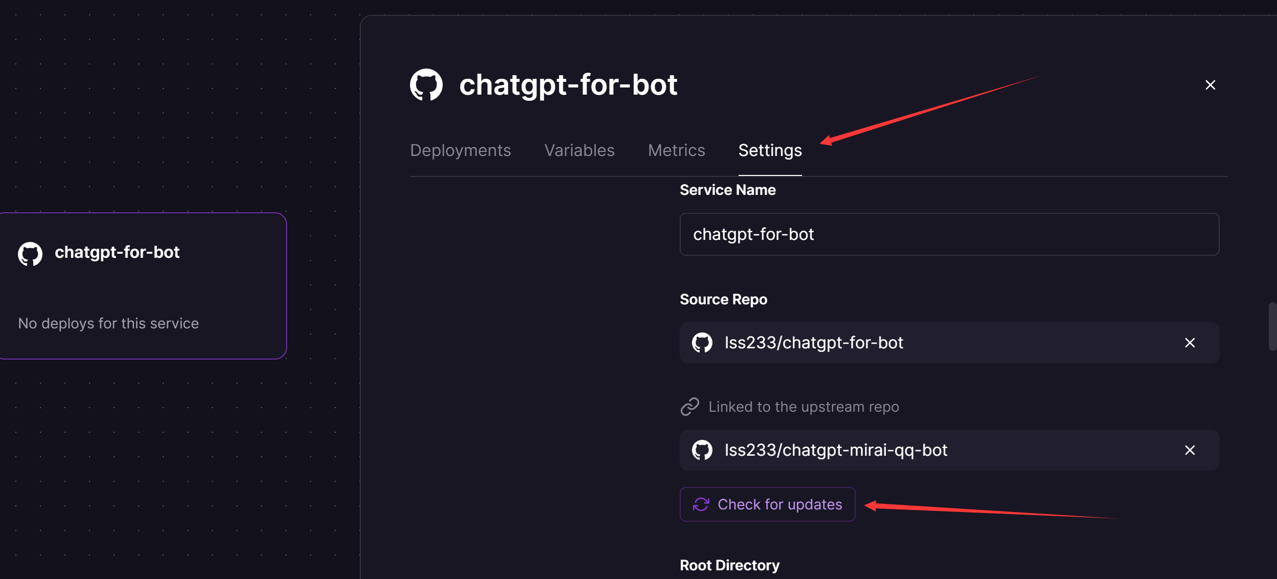Click the settings panel vertical scrollbar
The height and width of the screenshot is (579, 1277).
pos(1272,326)
